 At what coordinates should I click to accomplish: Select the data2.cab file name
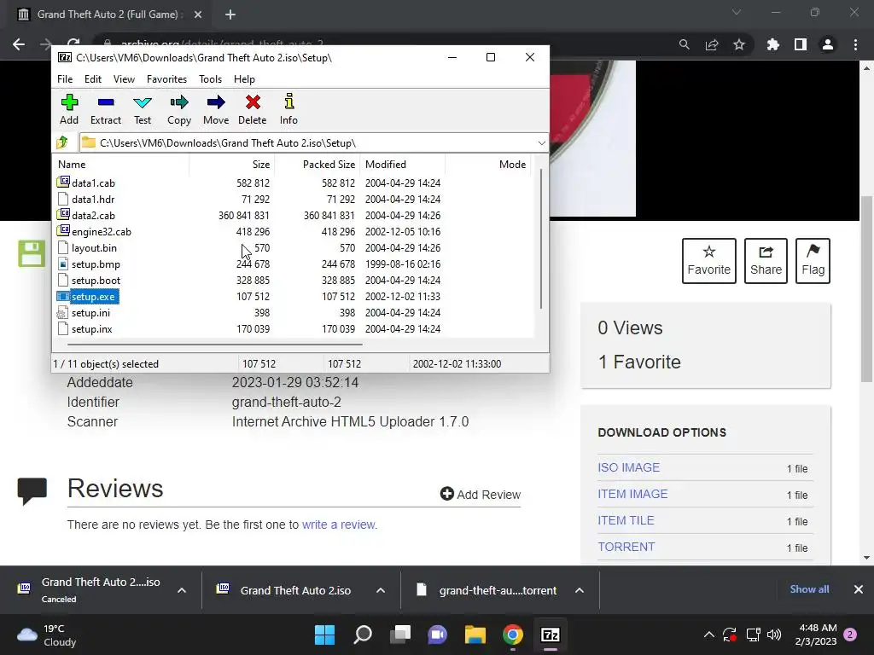(93, 216)
